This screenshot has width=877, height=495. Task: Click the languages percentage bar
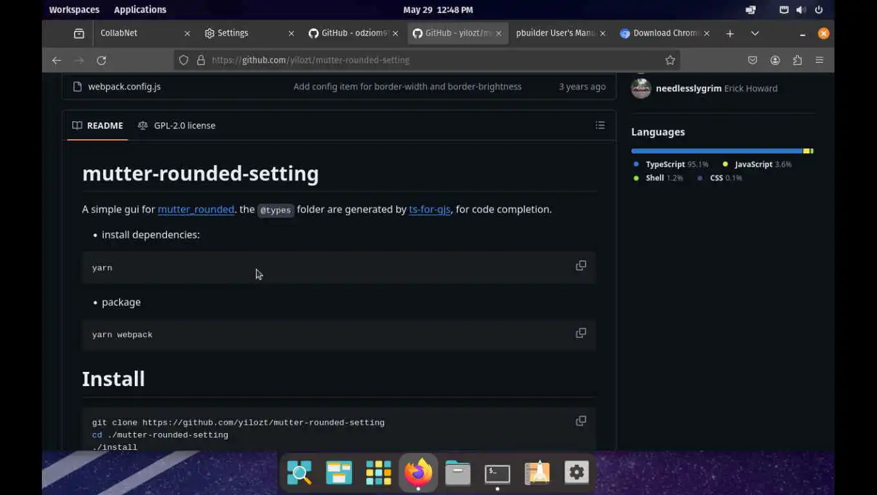(x=722, y=151)
